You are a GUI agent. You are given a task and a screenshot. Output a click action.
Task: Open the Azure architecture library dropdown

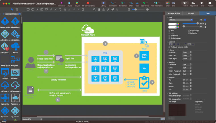(x=13, y=14)
